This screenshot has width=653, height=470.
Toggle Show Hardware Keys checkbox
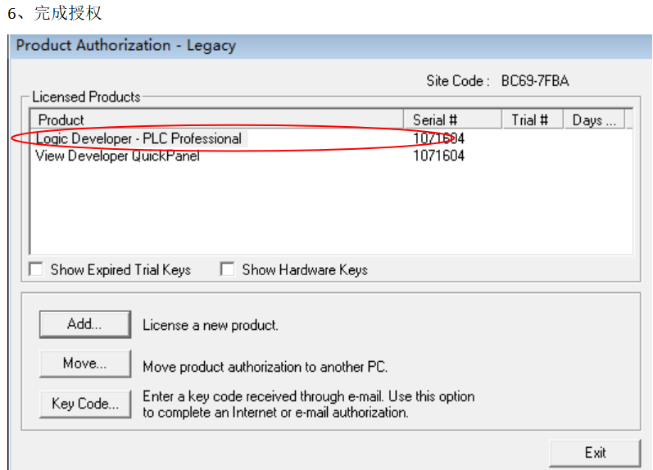[x=228, y=269]
